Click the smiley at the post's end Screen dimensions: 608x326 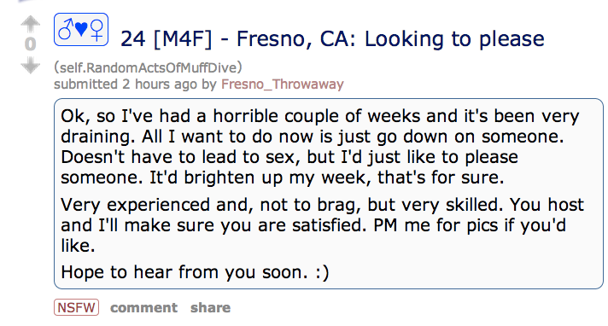coord(322,272)
